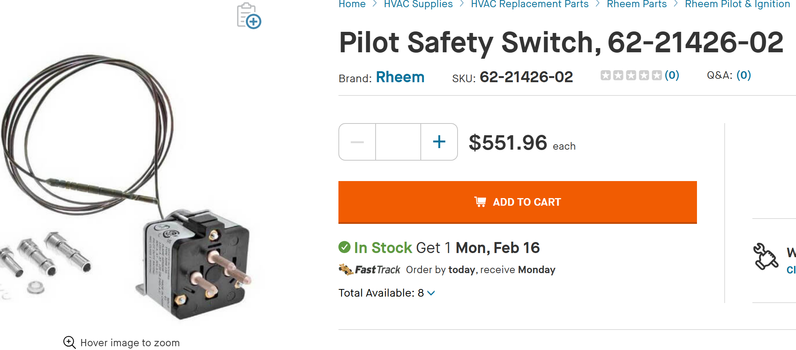Click the FastTrack race car logo

[346, 270]
